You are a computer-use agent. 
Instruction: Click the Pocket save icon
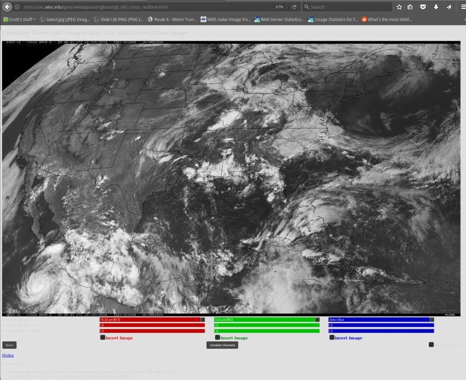[423, 7]
